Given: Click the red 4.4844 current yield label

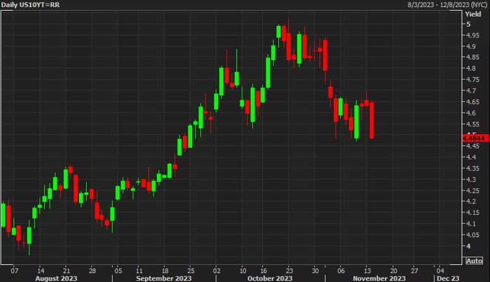Looking at the screenshot, I should click(x=475, y=138).
